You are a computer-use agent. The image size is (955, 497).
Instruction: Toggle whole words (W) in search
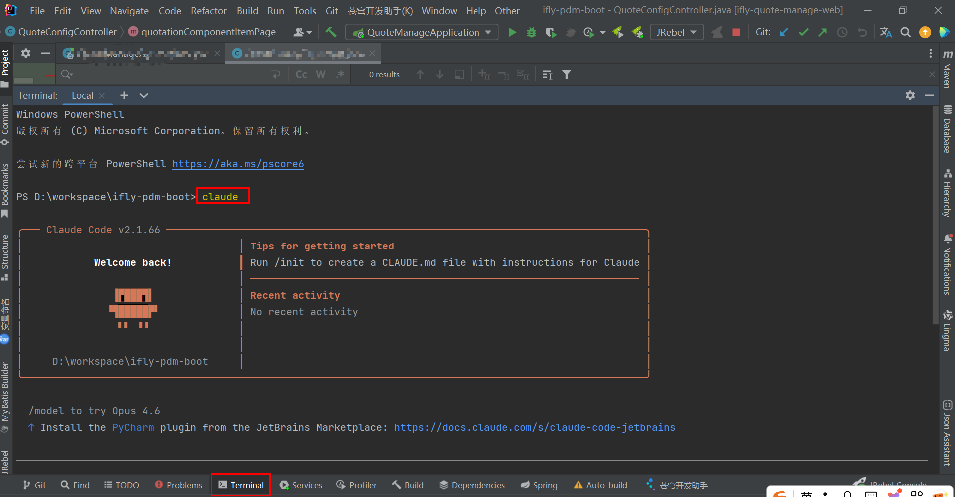click(x=321, y=74)
